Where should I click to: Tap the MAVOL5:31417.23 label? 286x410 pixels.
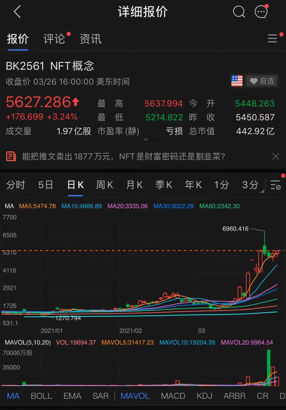pos(127,343)
